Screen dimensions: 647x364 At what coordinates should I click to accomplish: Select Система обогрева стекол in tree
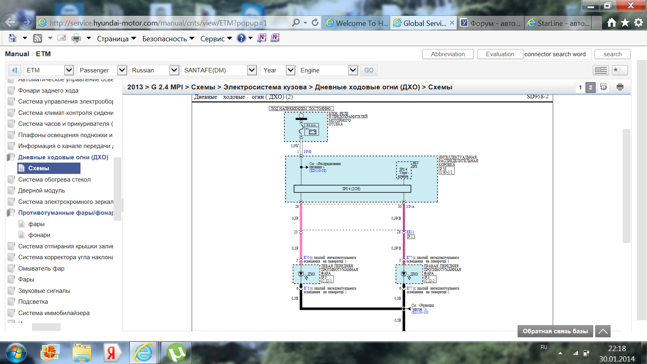[54, 180]
